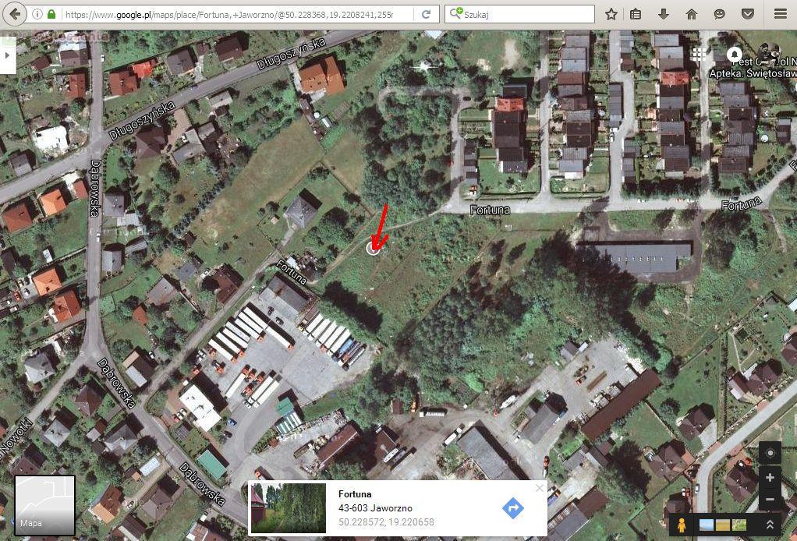This screenshot has width=797, height=541.
Task: Open the Firefox hamburger menu
Action: coord(780,14)
